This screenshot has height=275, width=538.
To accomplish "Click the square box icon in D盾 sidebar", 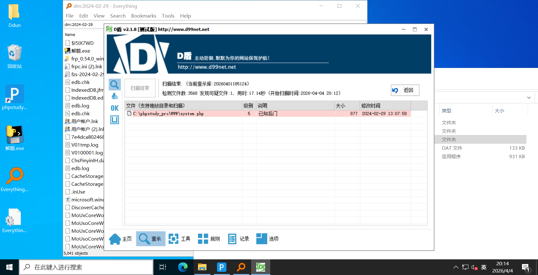I will coord(115,120).
